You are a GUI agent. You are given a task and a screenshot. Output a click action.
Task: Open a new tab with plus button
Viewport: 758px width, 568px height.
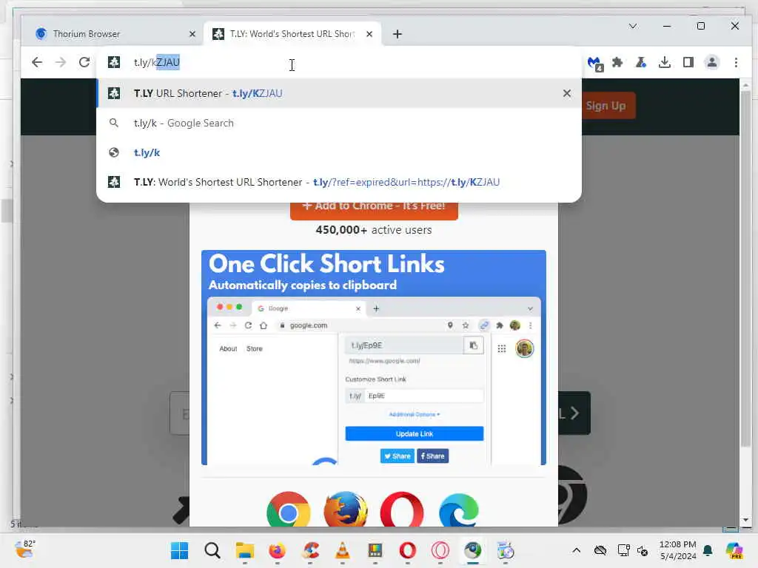[398, 34]
